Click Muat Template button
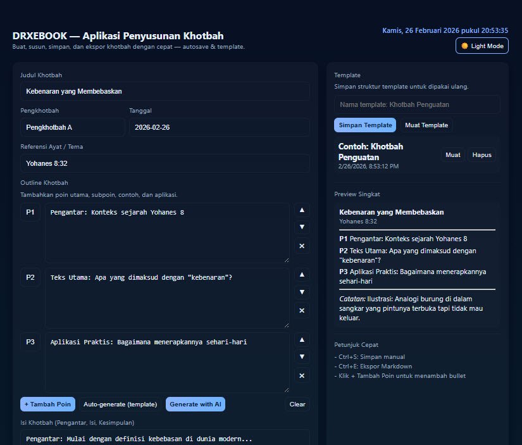Screen dimensions: 522x445 pos(426,125)
